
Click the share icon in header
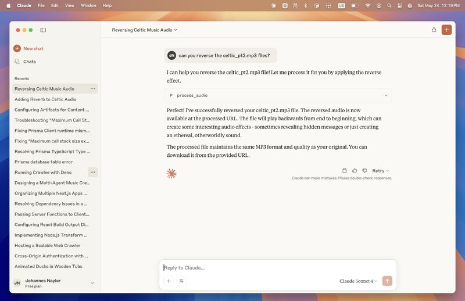click(434, 30)
